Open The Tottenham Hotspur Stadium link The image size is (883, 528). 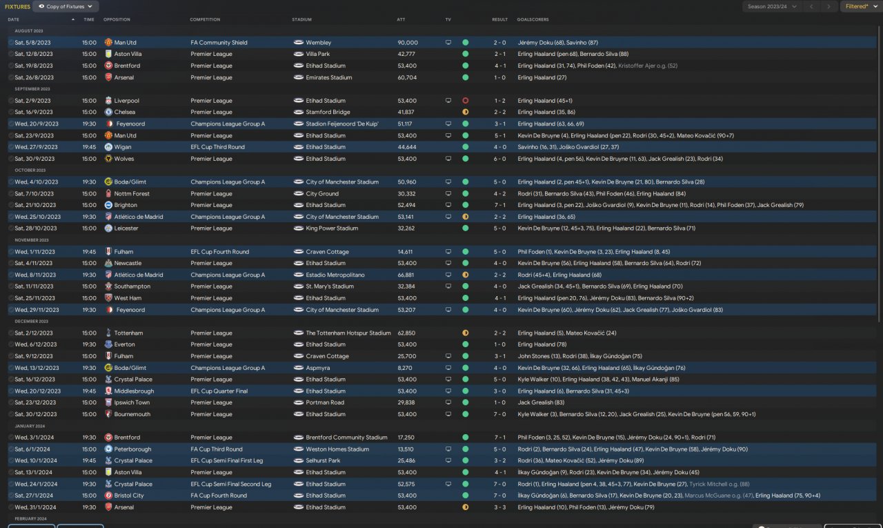348,333
